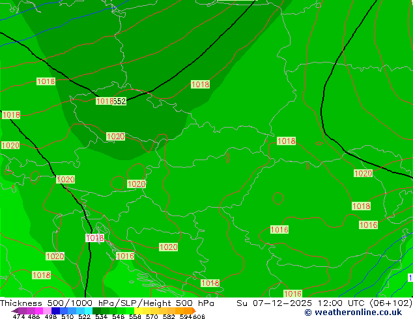Pick the dark green legend swatch above 534

(x=96, y=311)
